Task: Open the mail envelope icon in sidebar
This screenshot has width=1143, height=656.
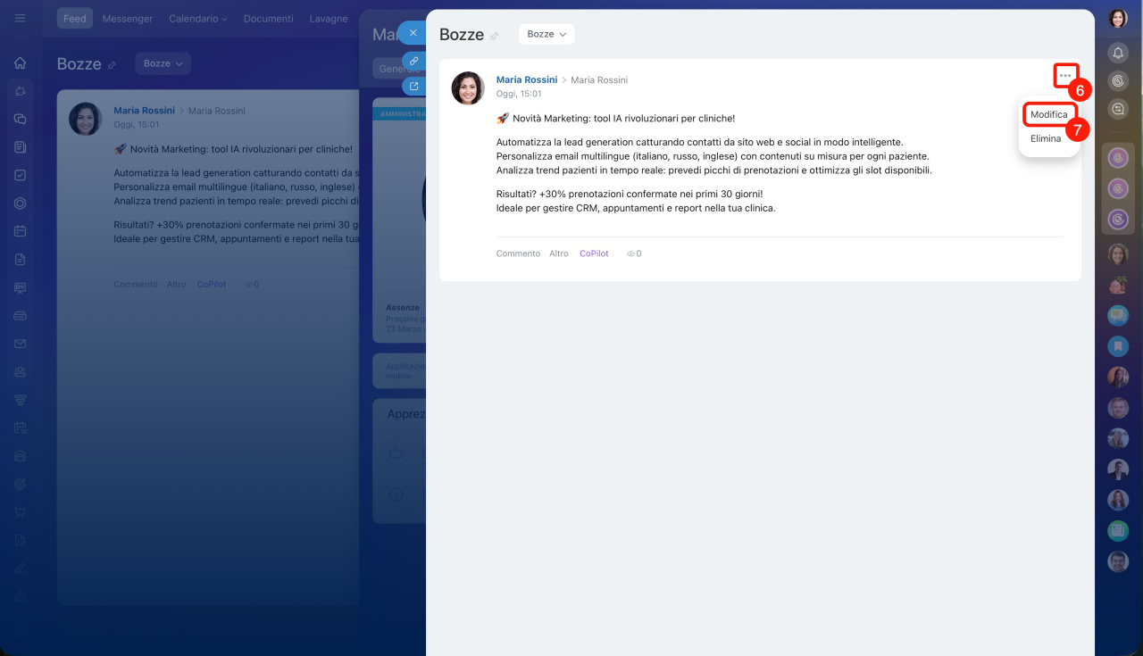Action: (x=20, y=344)
